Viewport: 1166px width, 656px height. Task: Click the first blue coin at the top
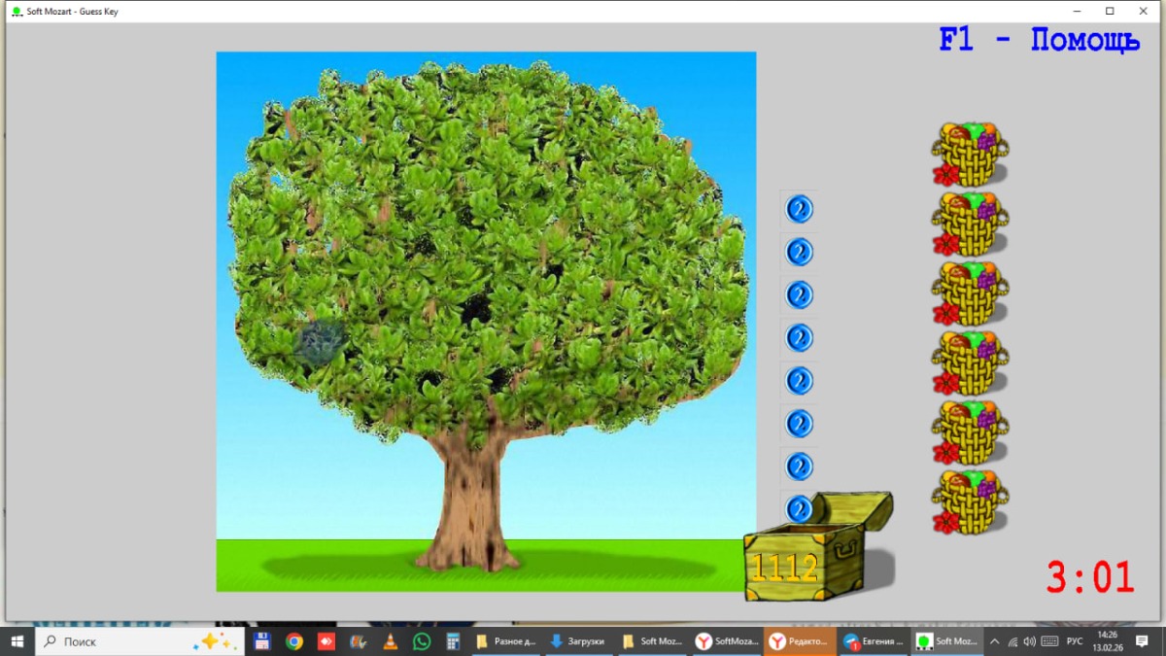click(799, 209)
